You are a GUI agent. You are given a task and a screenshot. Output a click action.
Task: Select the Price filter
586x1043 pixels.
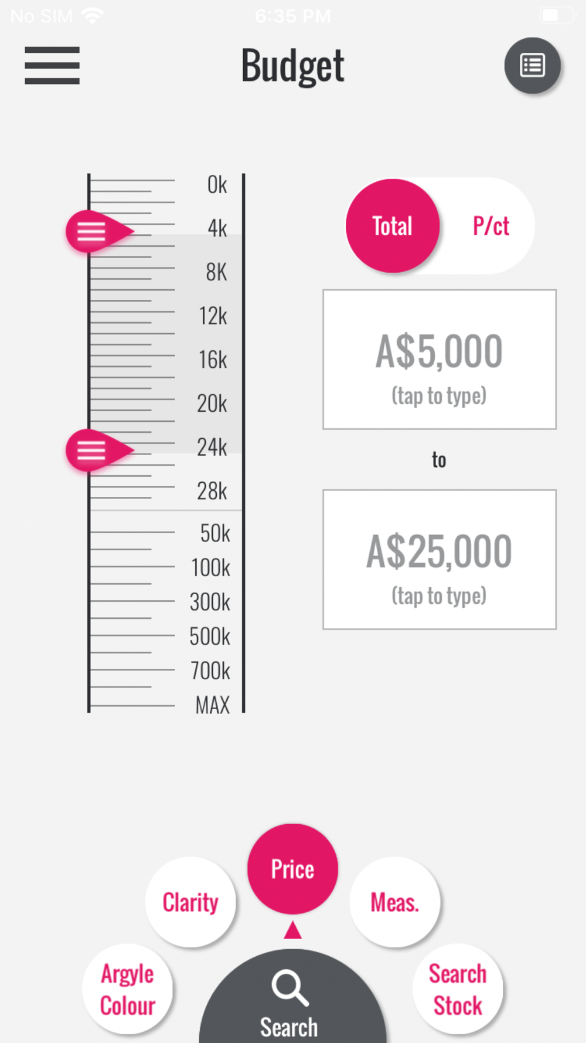coord(292,869)
